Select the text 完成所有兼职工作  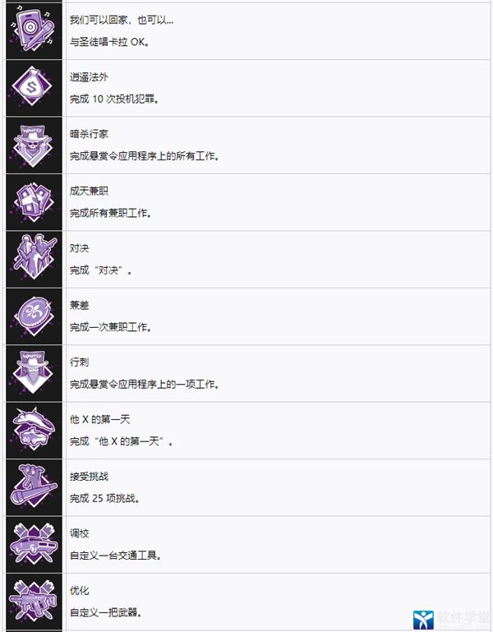coord(110,213)
